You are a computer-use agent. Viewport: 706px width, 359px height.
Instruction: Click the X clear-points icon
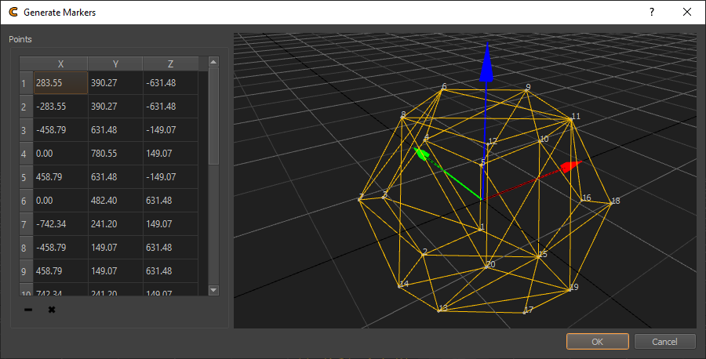point(52,310)
